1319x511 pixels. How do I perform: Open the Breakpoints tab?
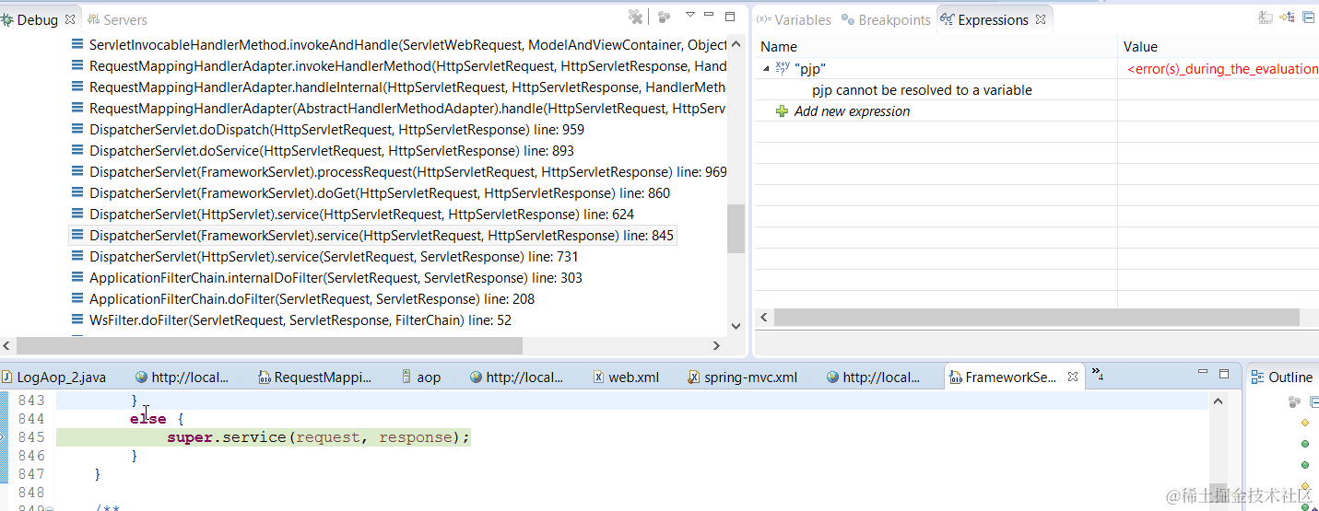pyautogui.click(x=886, y=19)
